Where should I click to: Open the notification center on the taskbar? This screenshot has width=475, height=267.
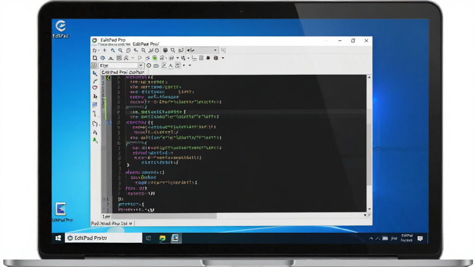pyautogui.click(x=420, y=239)
